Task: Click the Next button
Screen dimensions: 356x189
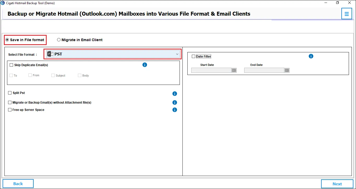Action: tap(337, 184)
